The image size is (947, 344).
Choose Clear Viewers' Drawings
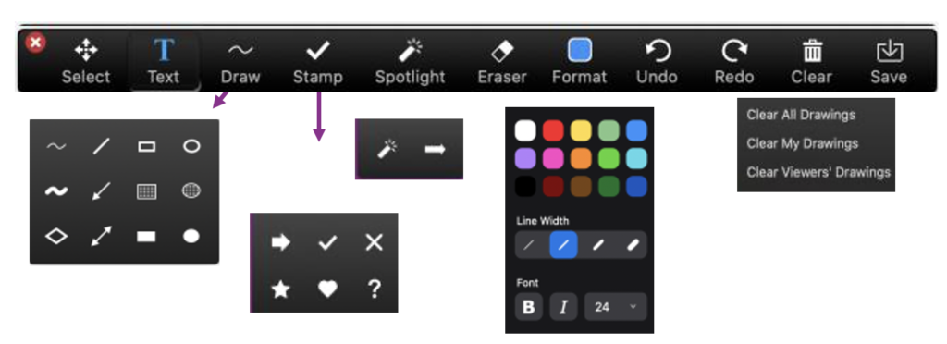(x=818, y=173)
